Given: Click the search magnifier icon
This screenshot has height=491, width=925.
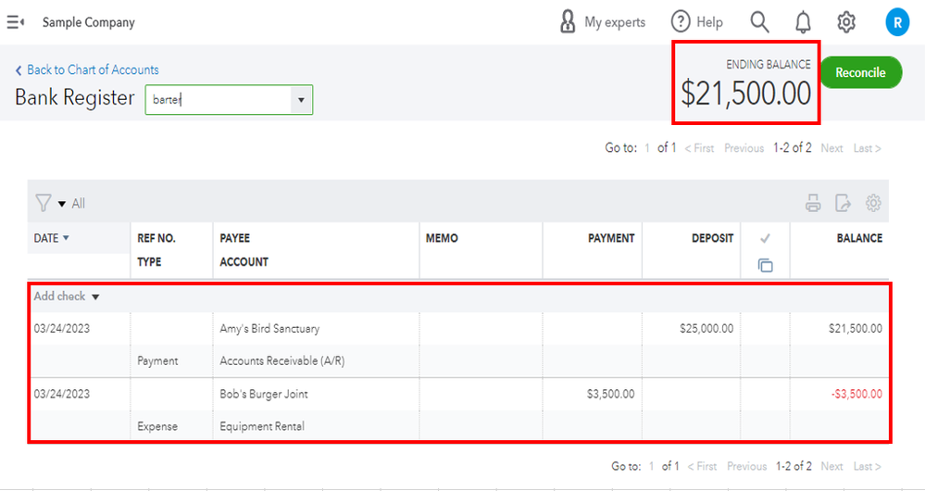Looking at the screenshot, I should pyautogui.click(x=759, y=22).
